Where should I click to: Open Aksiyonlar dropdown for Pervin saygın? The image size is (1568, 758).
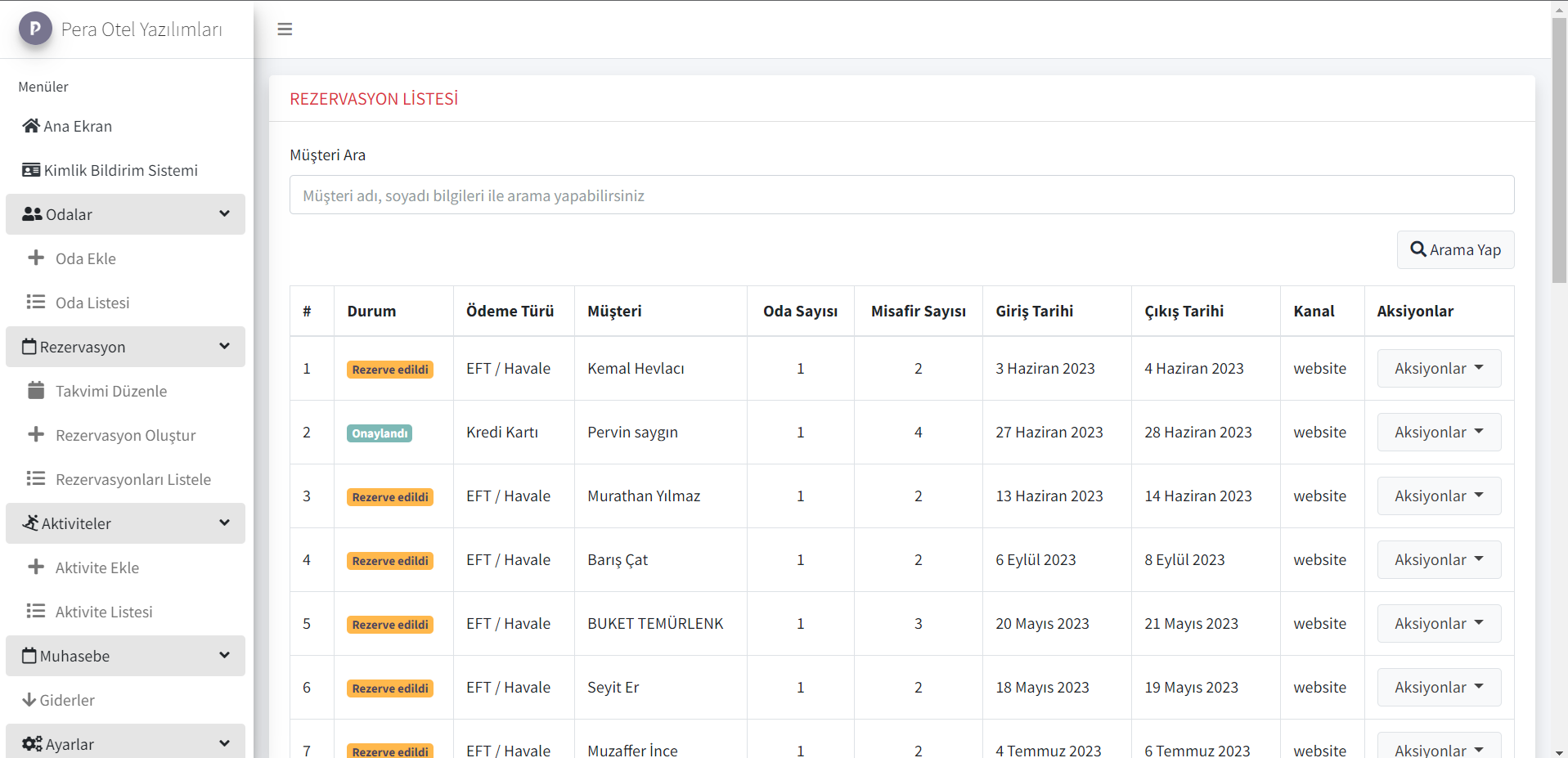click(x=1438, y=433)
